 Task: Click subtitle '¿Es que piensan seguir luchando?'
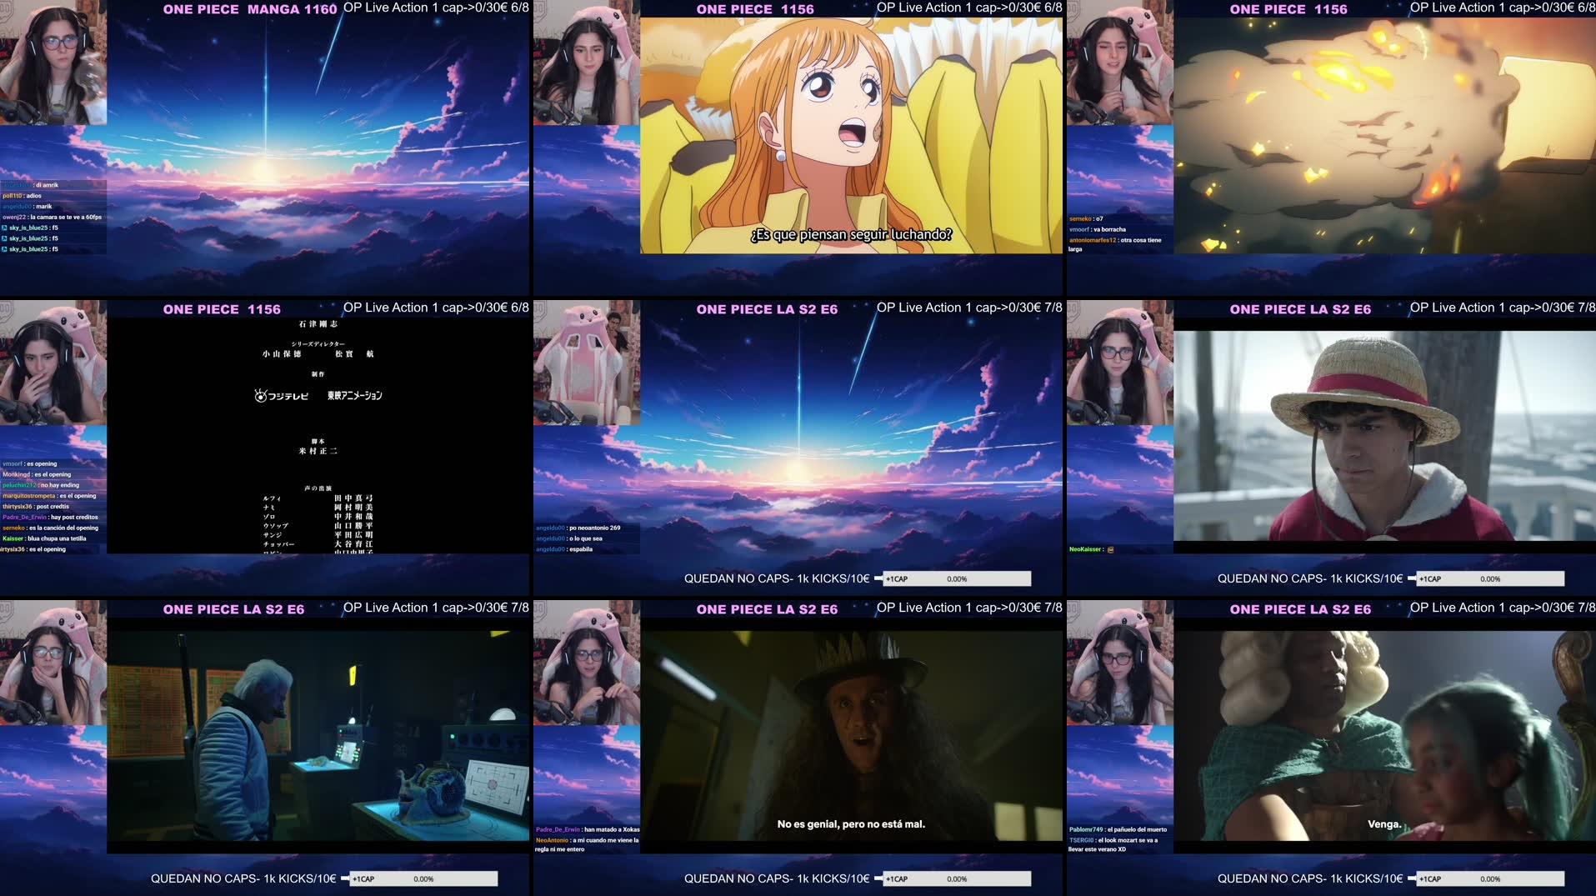(851, 234)
